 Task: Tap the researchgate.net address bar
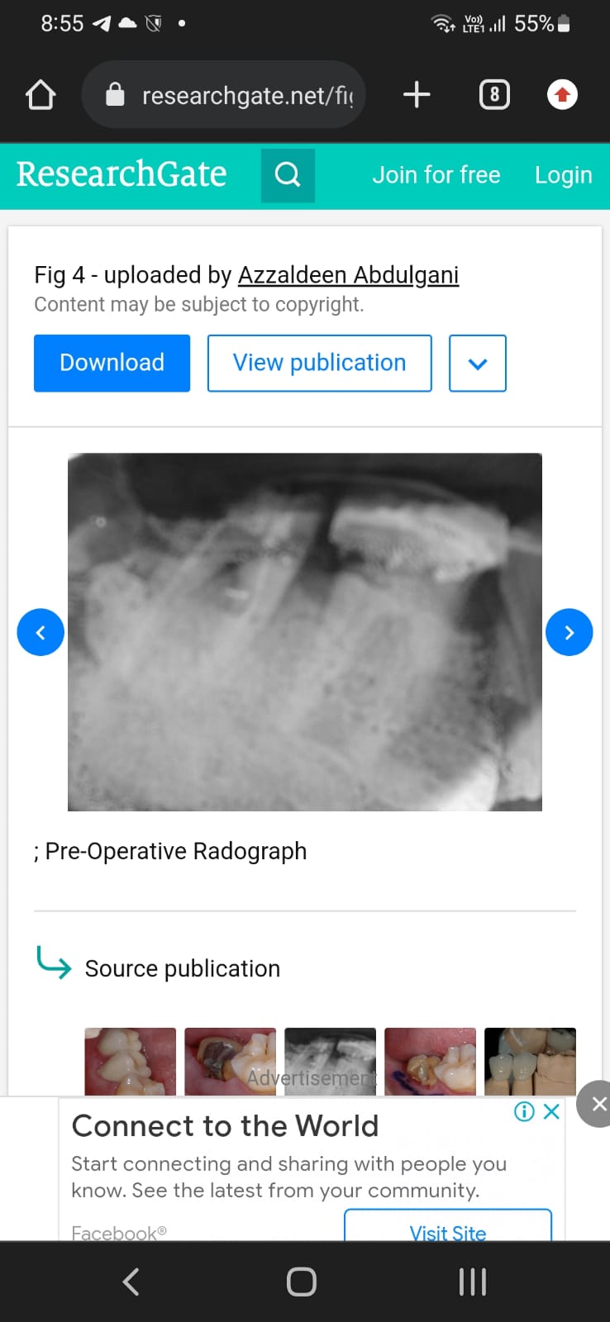click(224, 95)
